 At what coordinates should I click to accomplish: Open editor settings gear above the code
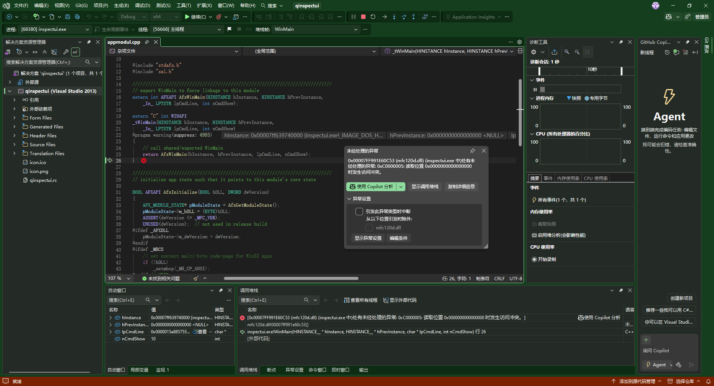click(x=520, y=42)
